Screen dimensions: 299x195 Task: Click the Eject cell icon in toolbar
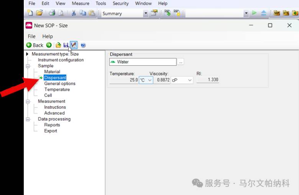point(264,13)
